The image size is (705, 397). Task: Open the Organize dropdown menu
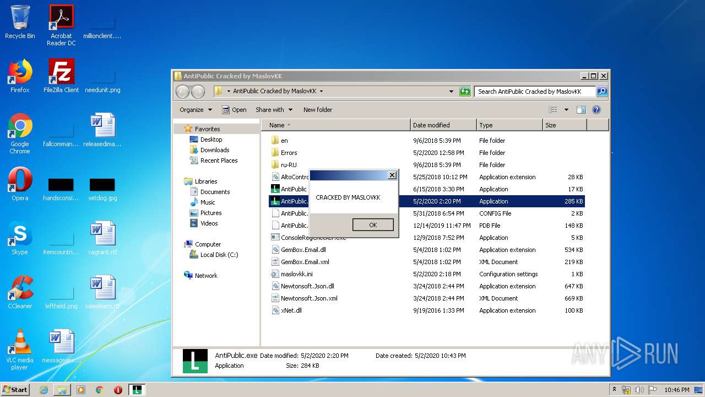click(196, 110)
